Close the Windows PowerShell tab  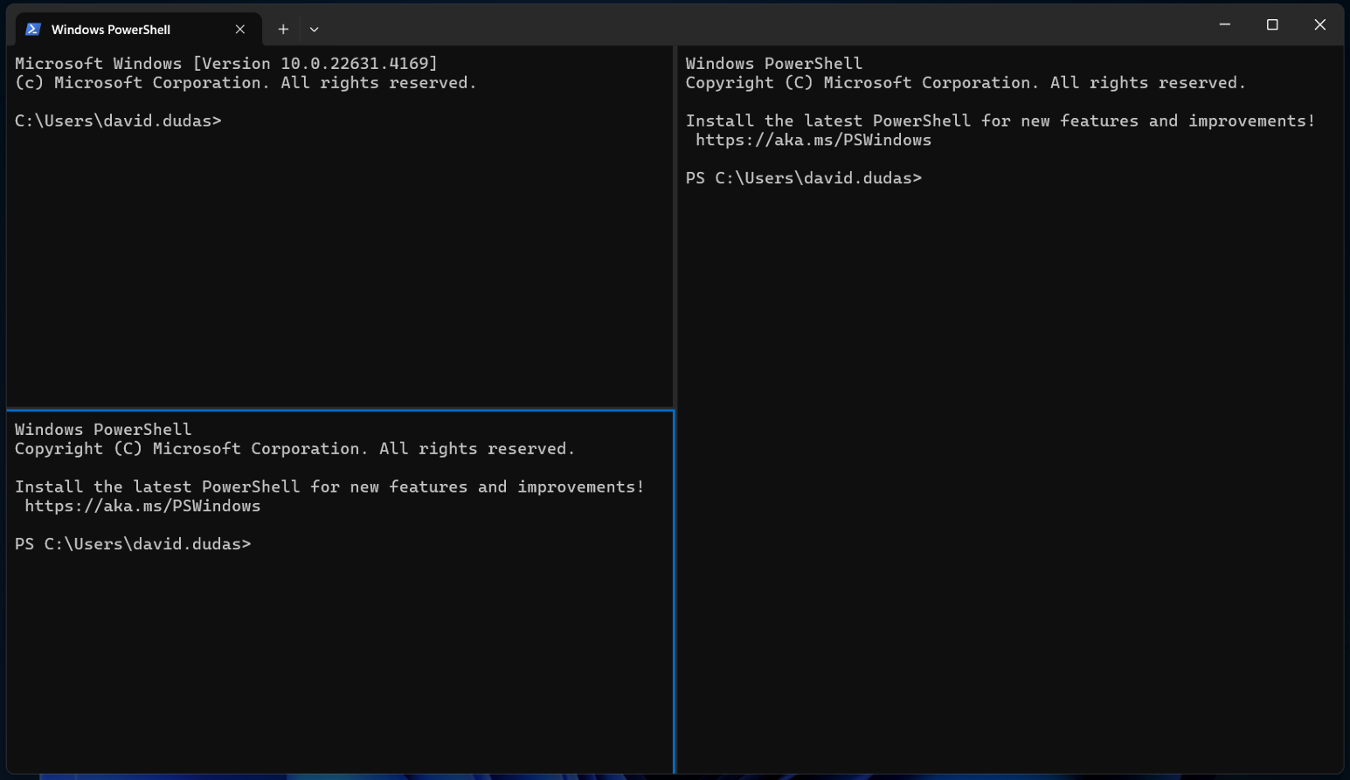coord(240,29)
